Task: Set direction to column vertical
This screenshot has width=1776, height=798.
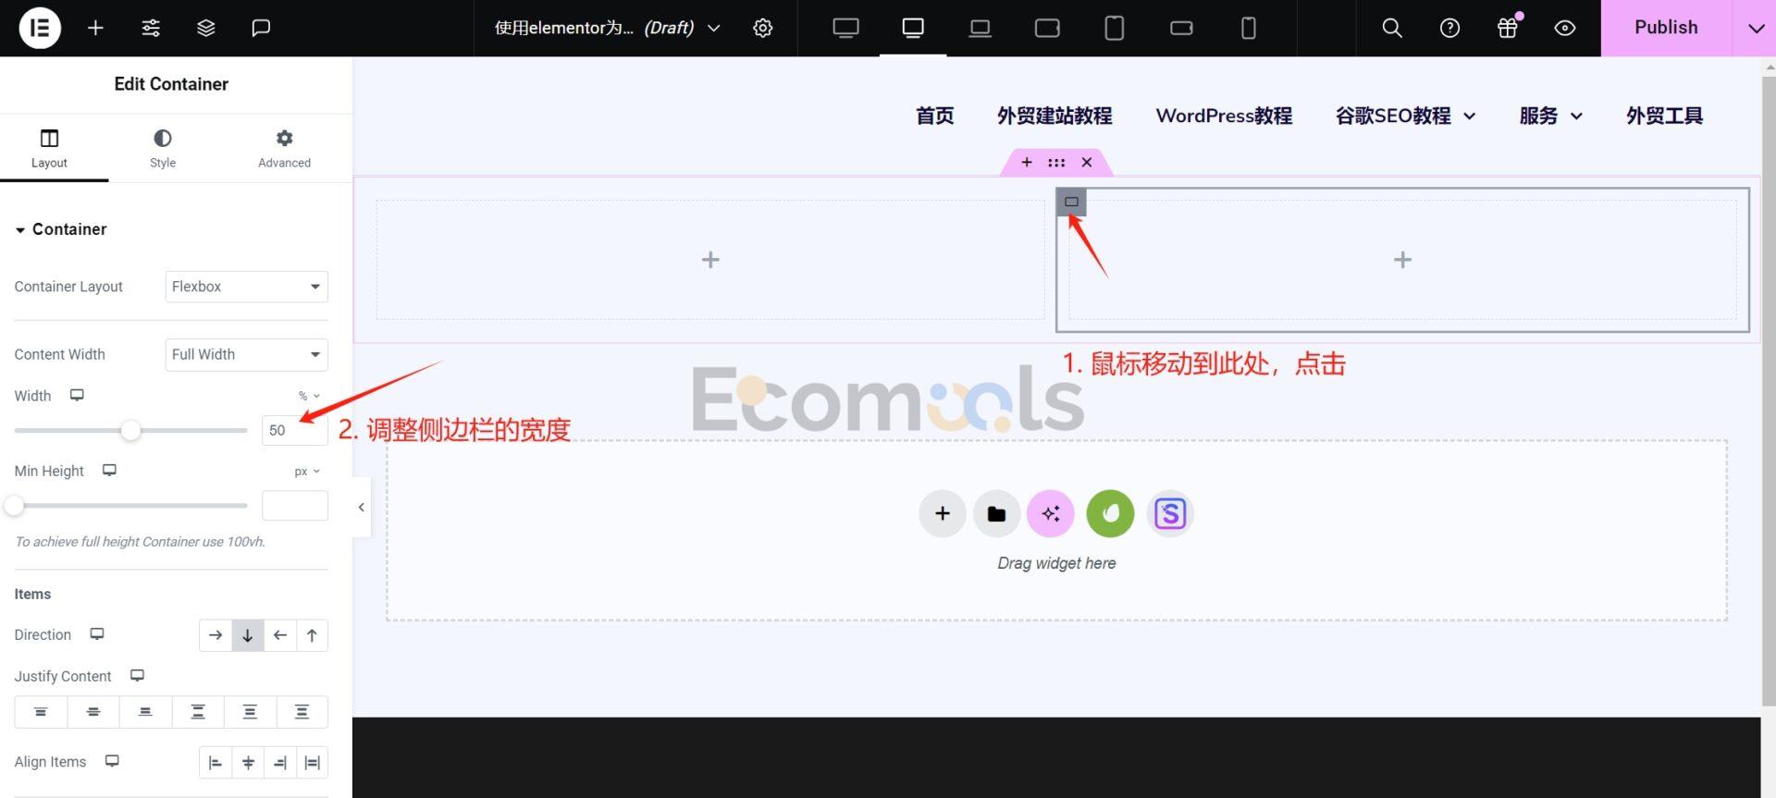Action: (x=248, y=635)
